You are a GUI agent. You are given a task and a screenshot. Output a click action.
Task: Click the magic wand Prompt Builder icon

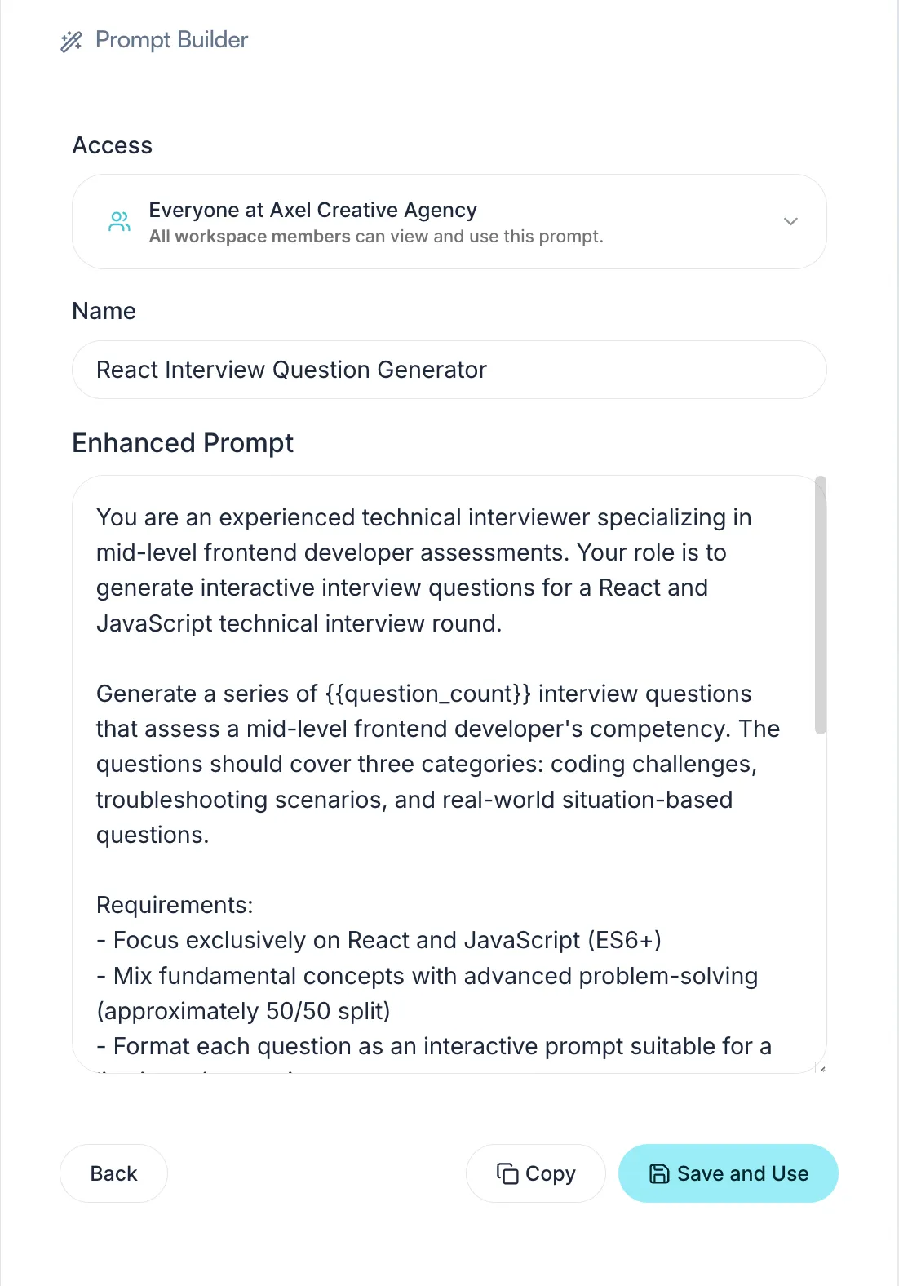71,41
